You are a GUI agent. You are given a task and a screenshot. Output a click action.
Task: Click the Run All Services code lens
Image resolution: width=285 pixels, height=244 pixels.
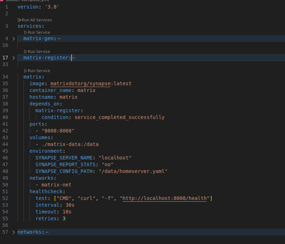coord(37,20)
